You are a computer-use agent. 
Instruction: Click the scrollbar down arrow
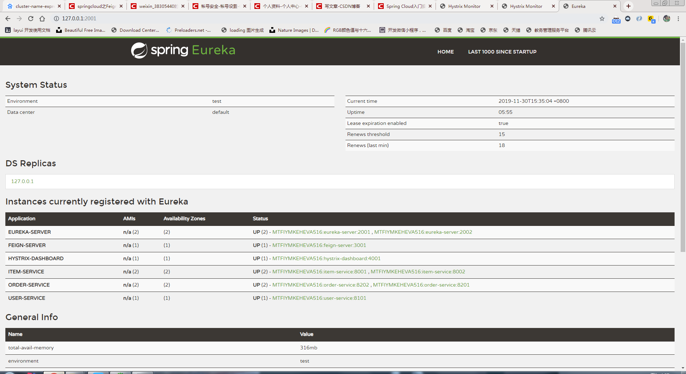(683, 368)
